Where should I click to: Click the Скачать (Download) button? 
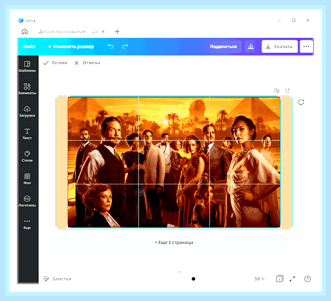pyautogui.click(x=280, y=46)
